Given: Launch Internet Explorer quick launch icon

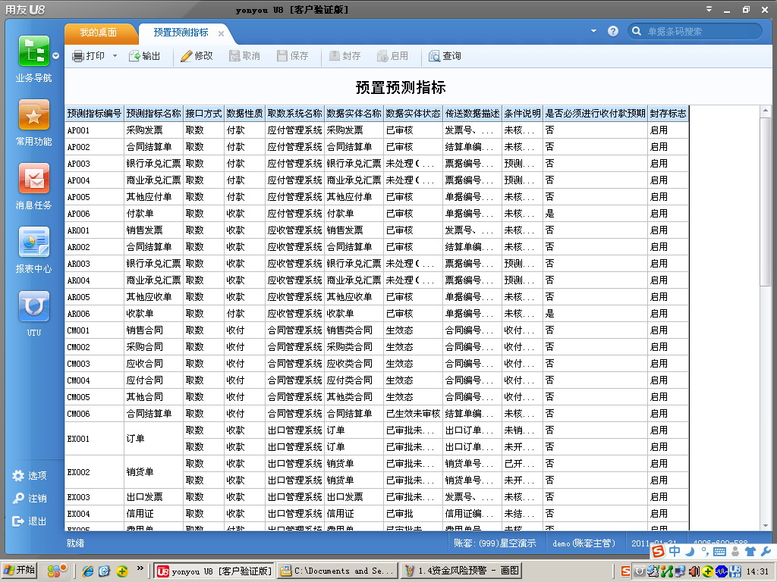Looking at the screenshot, I should pos(88,571).
